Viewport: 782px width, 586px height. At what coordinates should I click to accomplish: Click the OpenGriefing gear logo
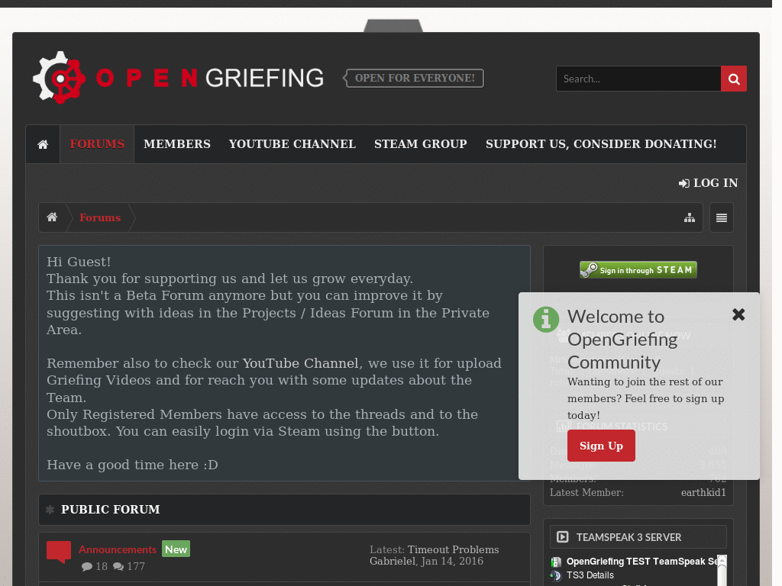[x=59, y=78]
